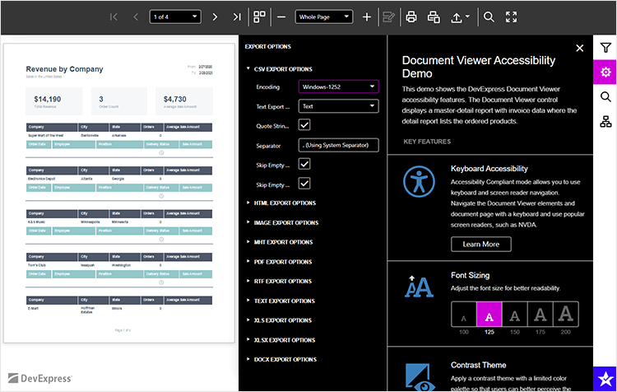Image resolution: width=617 pixels, height=392 pixels.
Task: Open the Export To menu arrow
Action: (467, 16)
